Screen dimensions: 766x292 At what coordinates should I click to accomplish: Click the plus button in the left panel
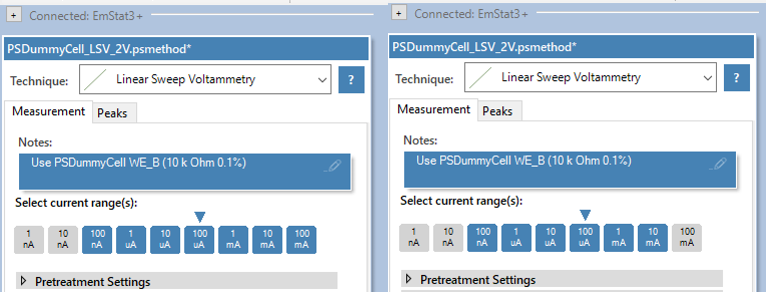pos(14,15)
